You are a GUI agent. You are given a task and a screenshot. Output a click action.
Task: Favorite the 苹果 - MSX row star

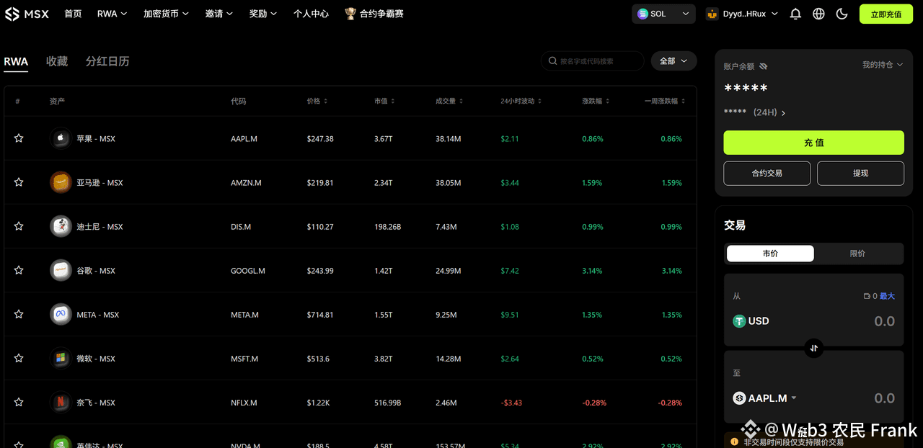click(x=19, y=138)
